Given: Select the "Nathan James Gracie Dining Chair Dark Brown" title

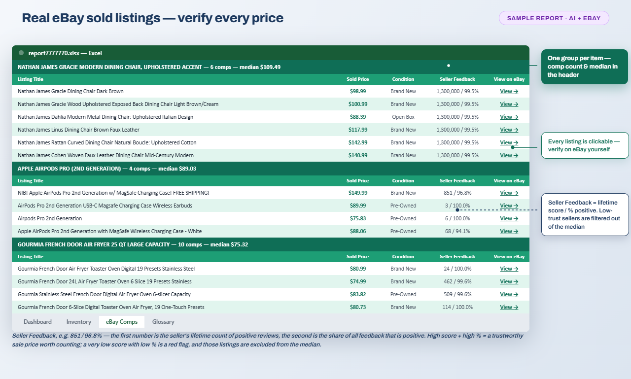Looking at the screenshot, I should (70, 91).
